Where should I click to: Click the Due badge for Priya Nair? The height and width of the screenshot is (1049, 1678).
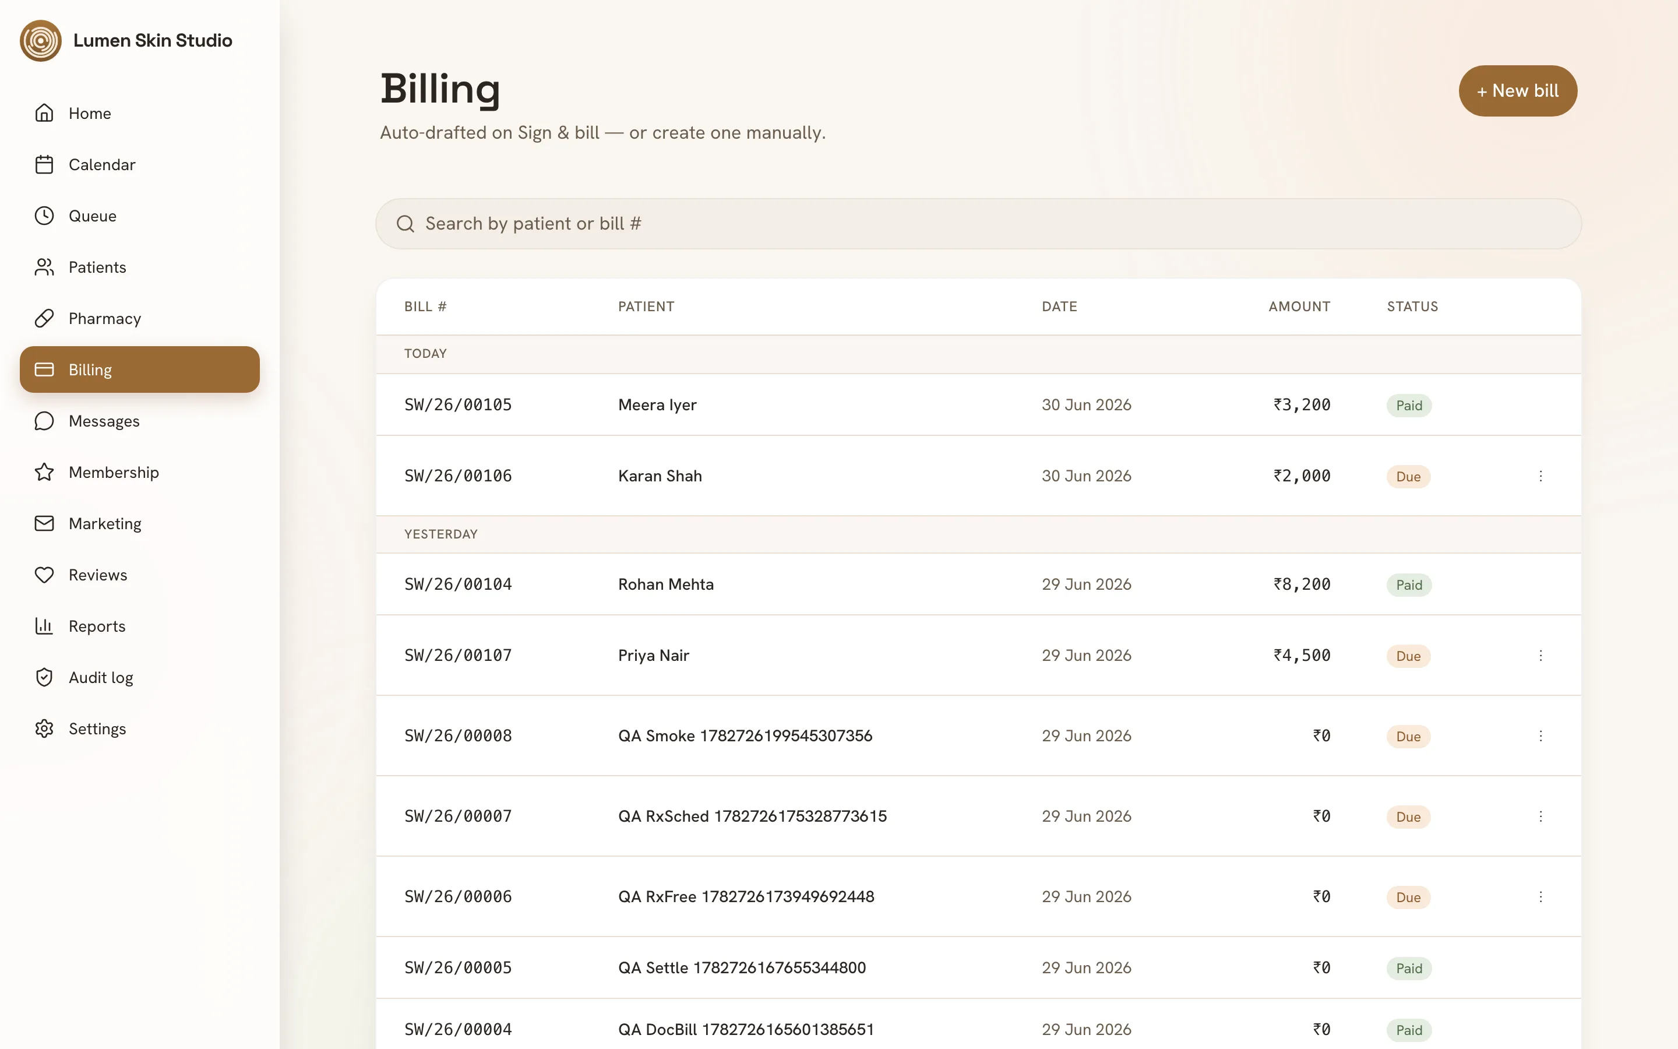[1408, 656]
